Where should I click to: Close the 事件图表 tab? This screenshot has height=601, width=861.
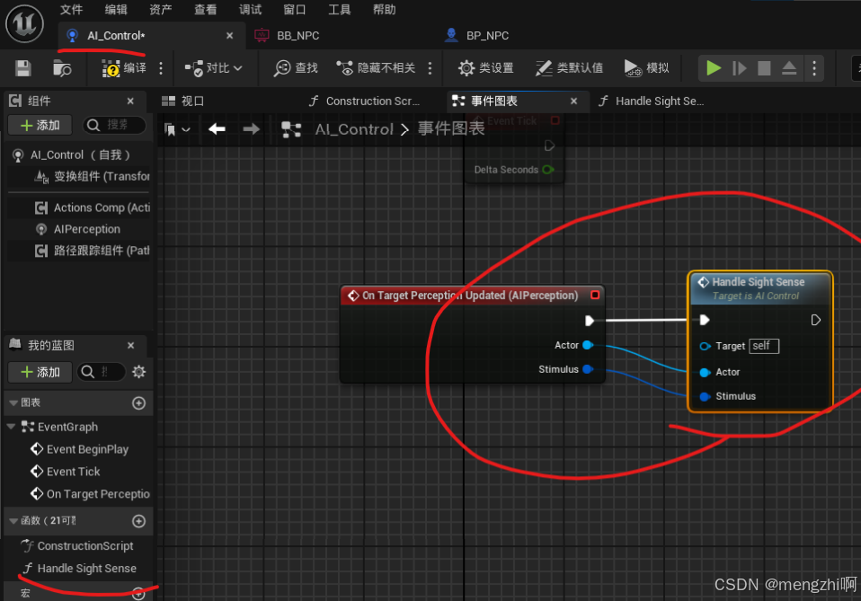click(573, 101)
